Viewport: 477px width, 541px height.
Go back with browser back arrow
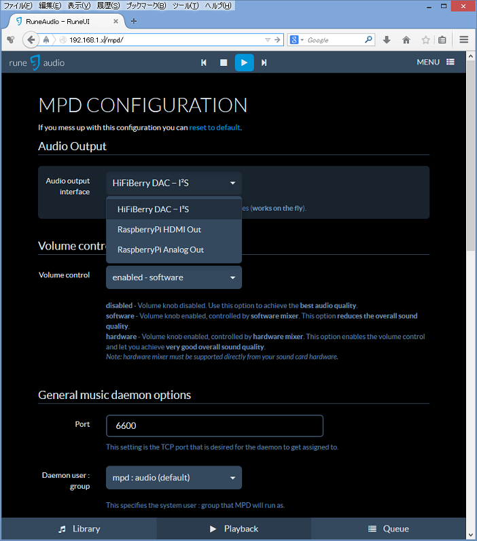tap(31, 40)
